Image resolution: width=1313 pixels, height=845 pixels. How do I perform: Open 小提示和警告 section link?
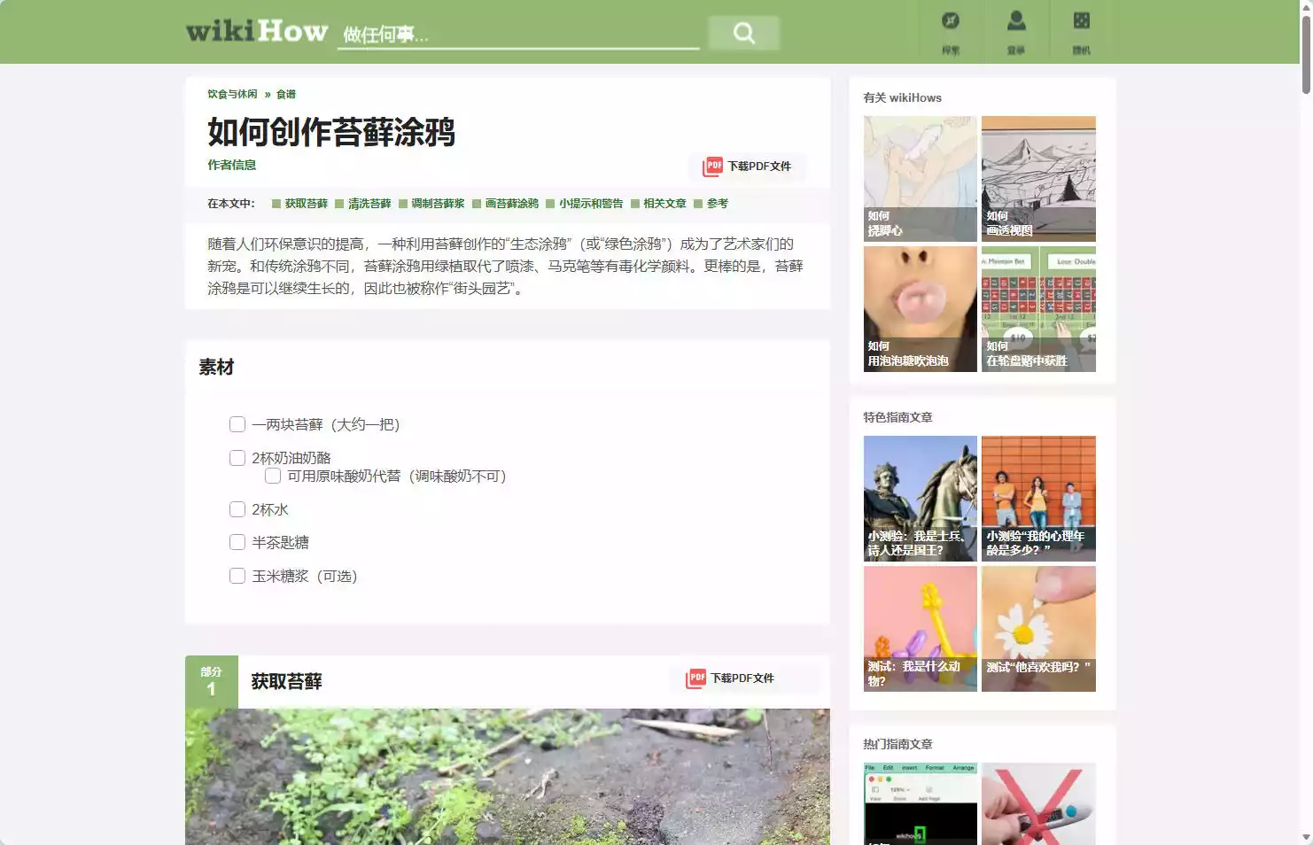click(591, 204)
